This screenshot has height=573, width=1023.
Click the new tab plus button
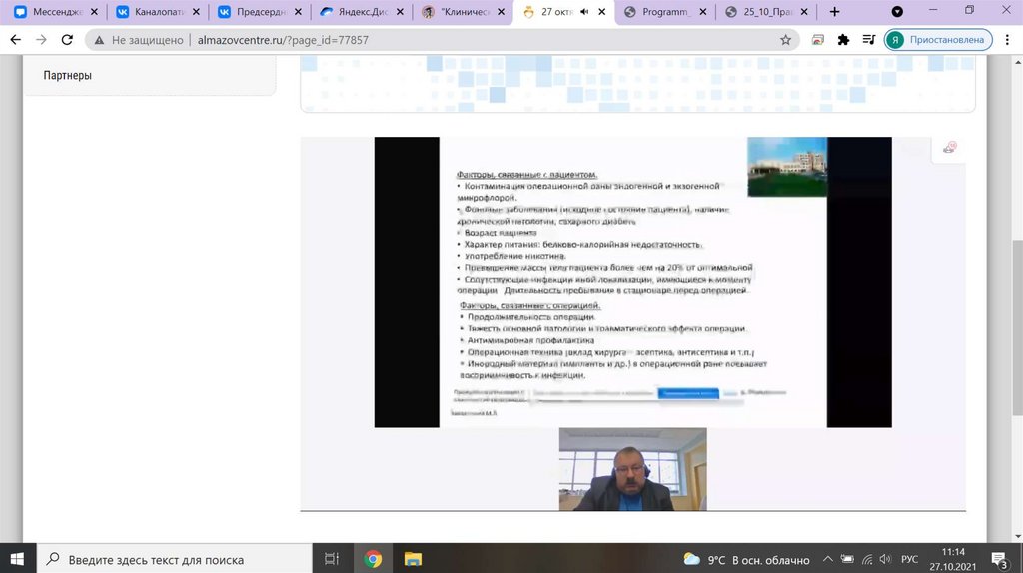(x=835, y=12)
